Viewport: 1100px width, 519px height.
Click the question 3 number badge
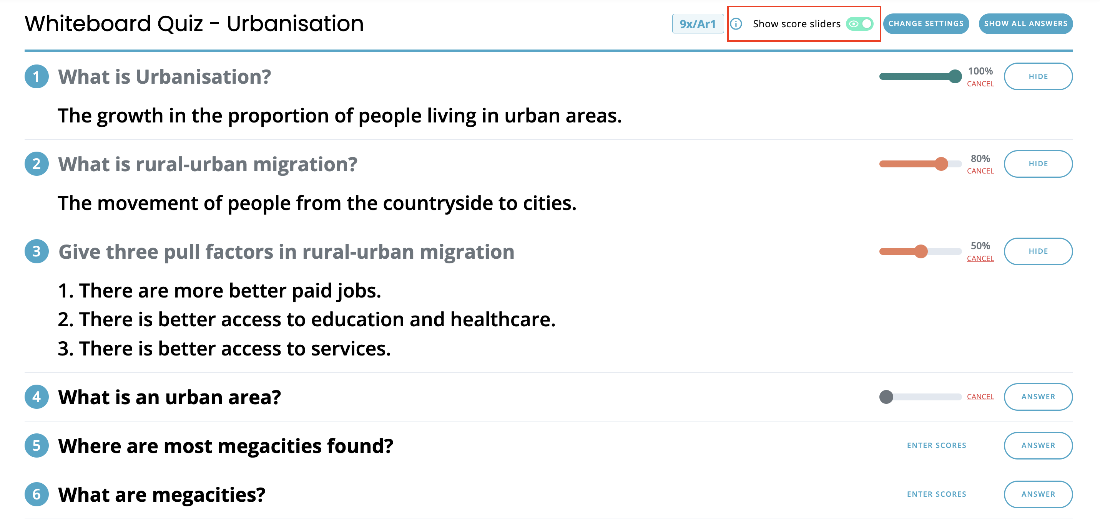[x=37, y=251]
